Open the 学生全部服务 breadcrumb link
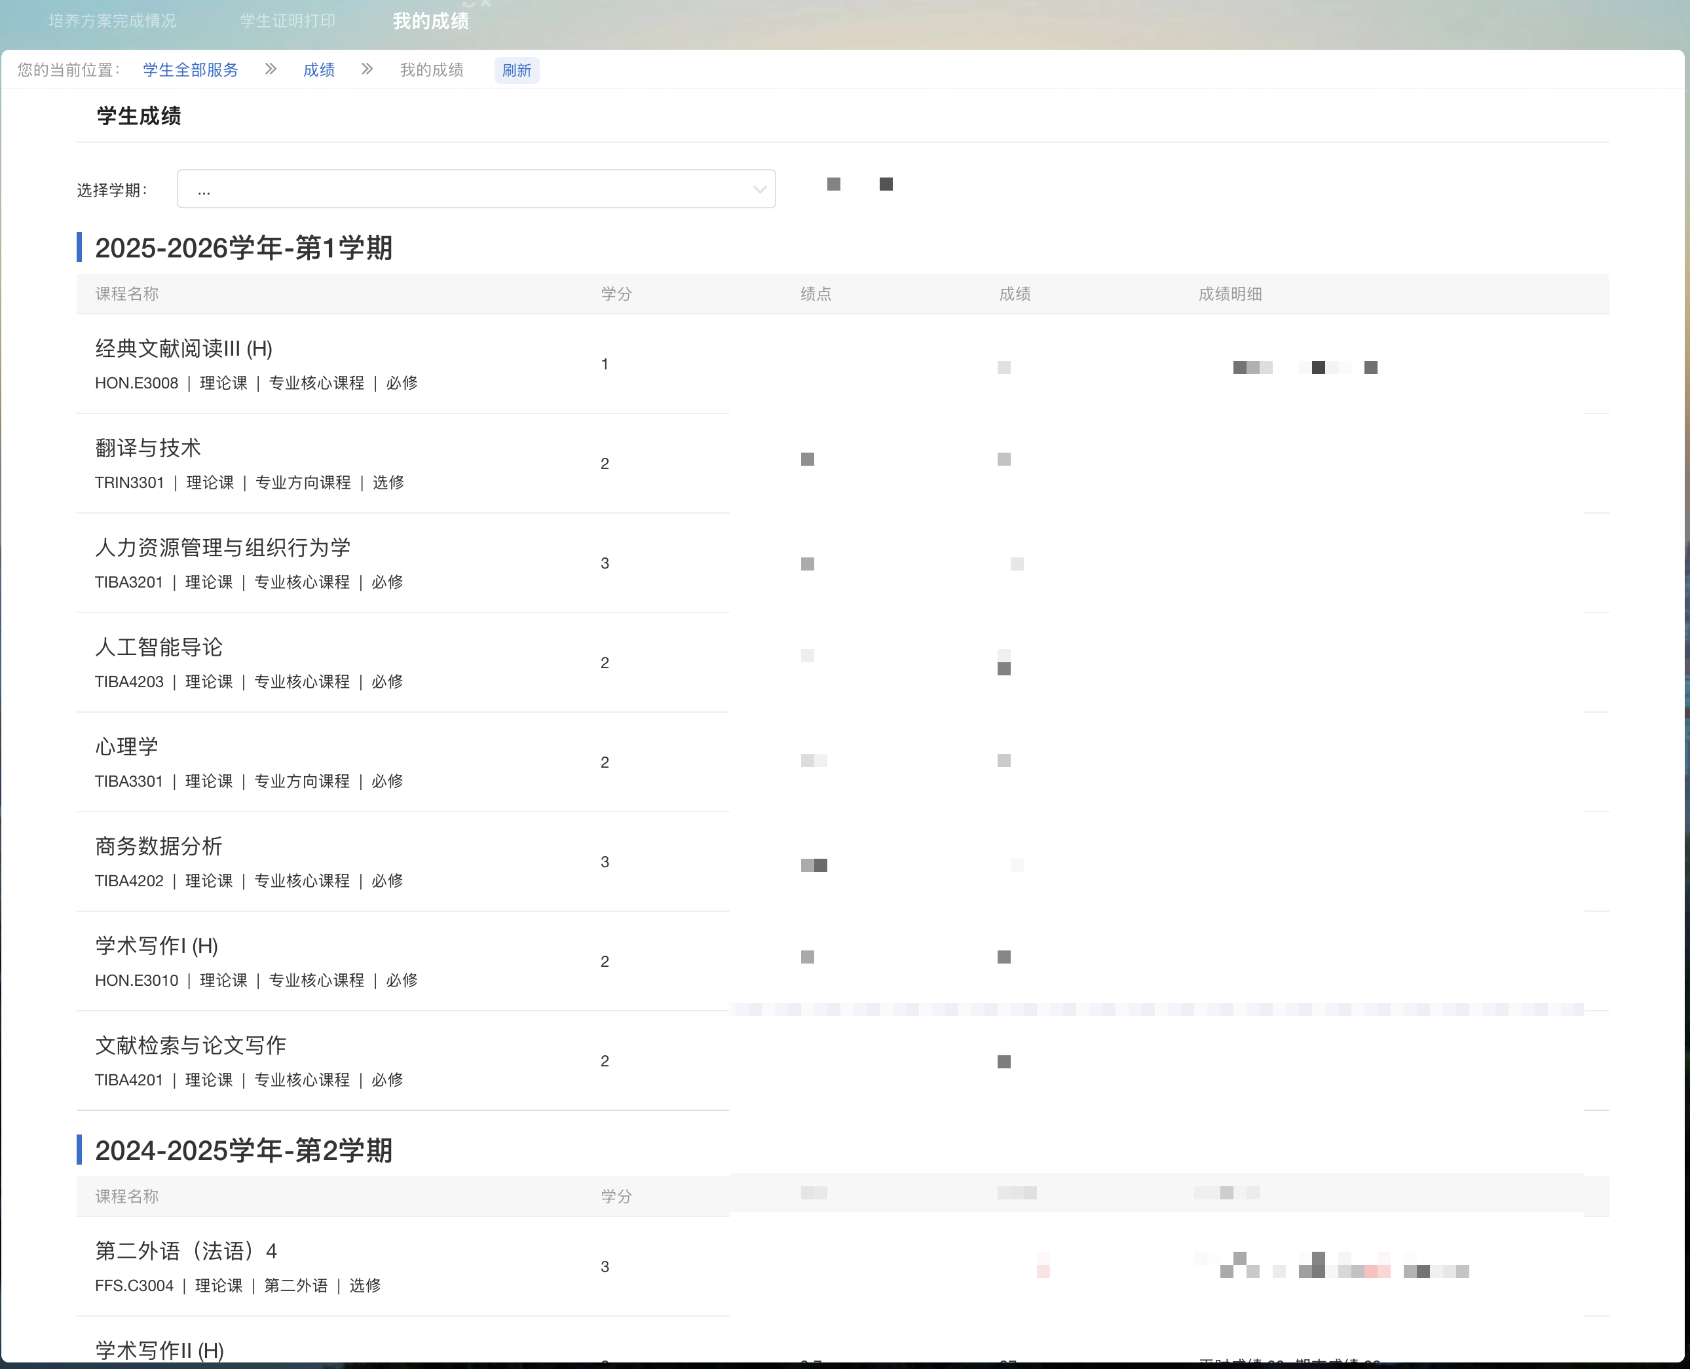The height and width of the screenshot is (1369, 1690). (189, 70)
